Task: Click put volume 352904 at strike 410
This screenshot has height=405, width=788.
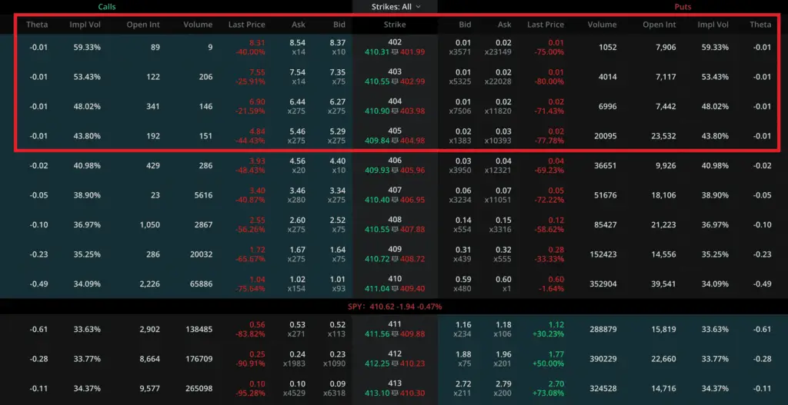Action: pos(603,284)
